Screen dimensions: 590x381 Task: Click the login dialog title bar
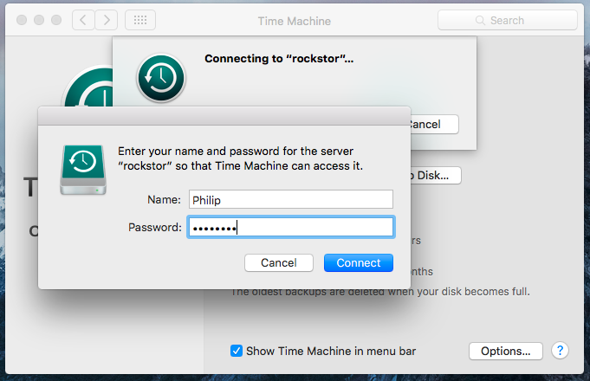click(x=224, y=116)
